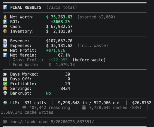Screen dimensions: 154x127
Task: Click the bar chart icon beside FINAL RESULTS
Action: pos(5,7)
